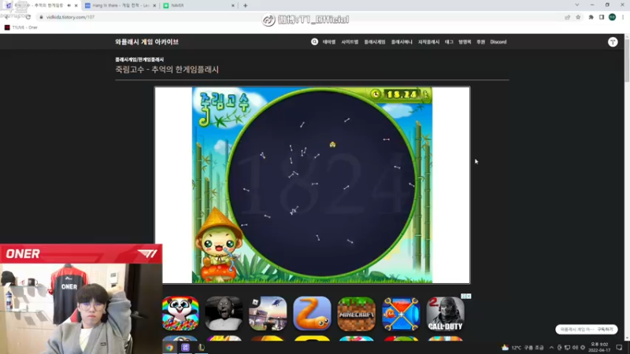Open the Chrome extensions puzzle icon
The height and width of the screenshot is (354, 630).
591,17
